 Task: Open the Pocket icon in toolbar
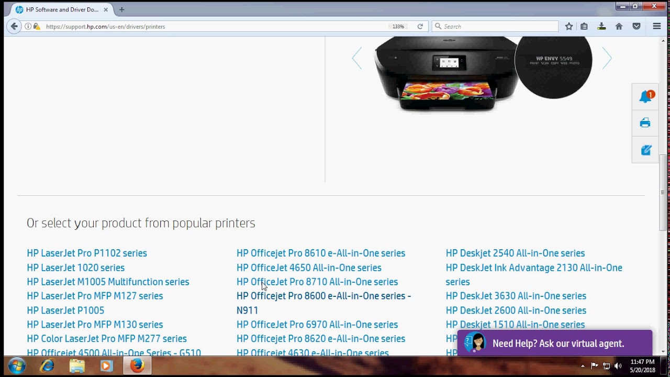coord(636,26)
